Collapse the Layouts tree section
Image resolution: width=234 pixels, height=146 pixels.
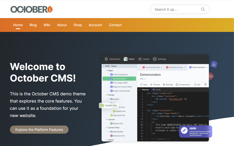(x=106, y=120)
